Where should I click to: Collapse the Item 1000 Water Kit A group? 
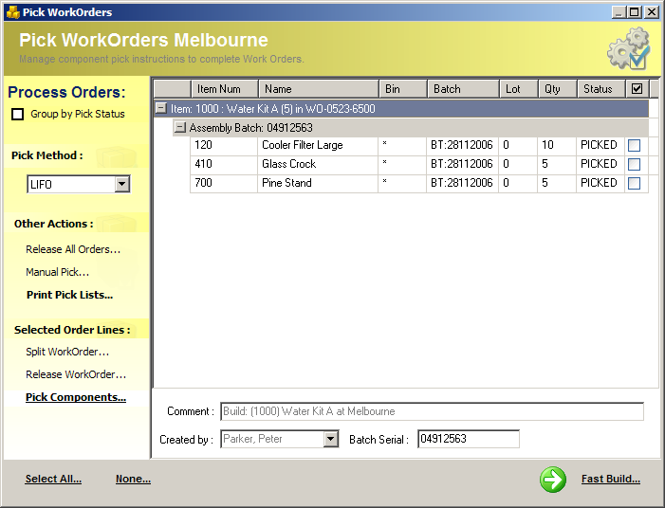click(161, 109)
